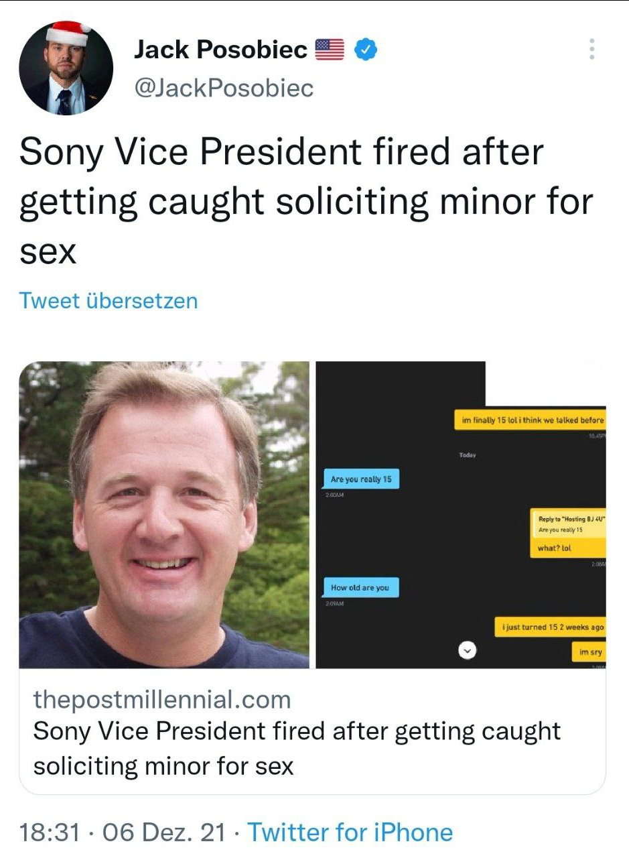Click the blue 'How old are you' bubble
The height and width of the screenshot is (858, 629).
[x=360, y=588]
